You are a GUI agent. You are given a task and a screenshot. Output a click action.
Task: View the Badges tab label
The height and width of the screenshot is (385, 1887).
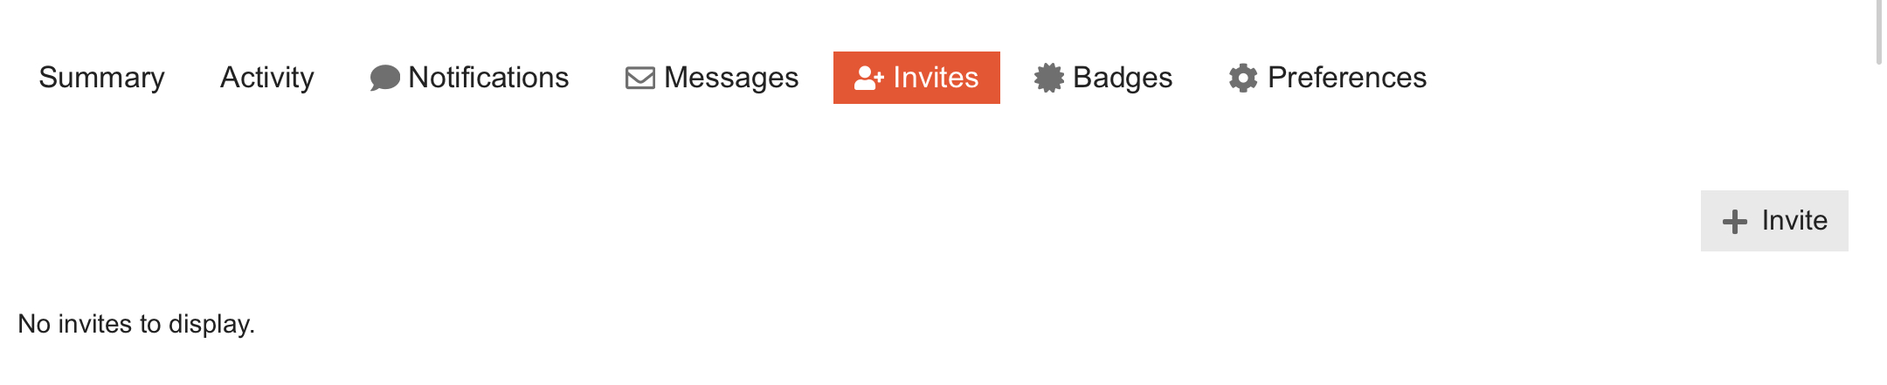pos(1123,78)
